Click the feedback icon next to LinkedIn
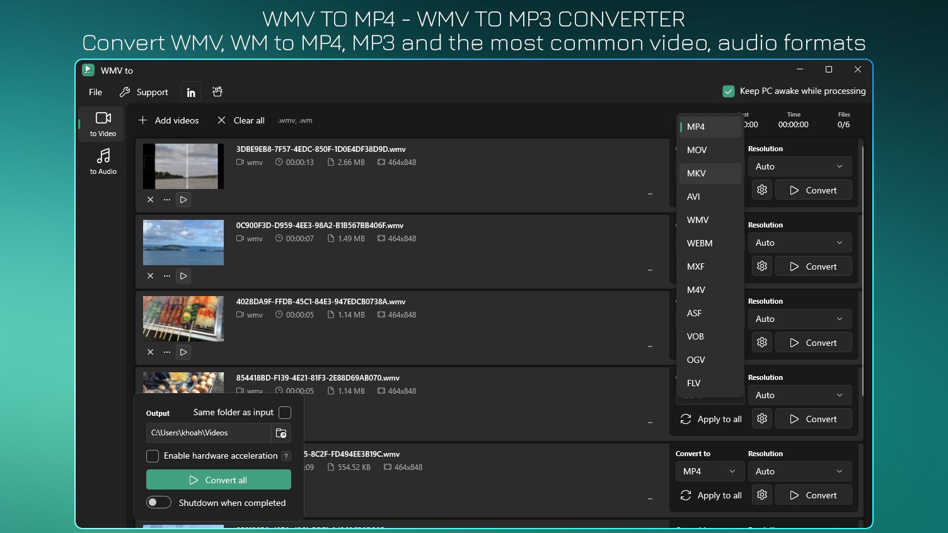This screenshot has height=533, width=948. coord(217,92)
